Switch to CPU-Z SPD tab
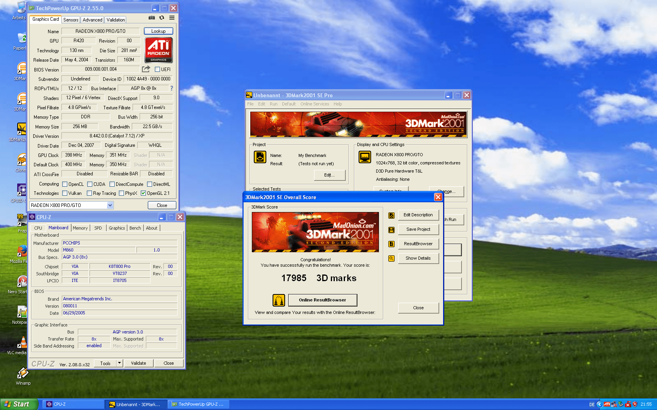657x410 pixels. coord(98,228)
